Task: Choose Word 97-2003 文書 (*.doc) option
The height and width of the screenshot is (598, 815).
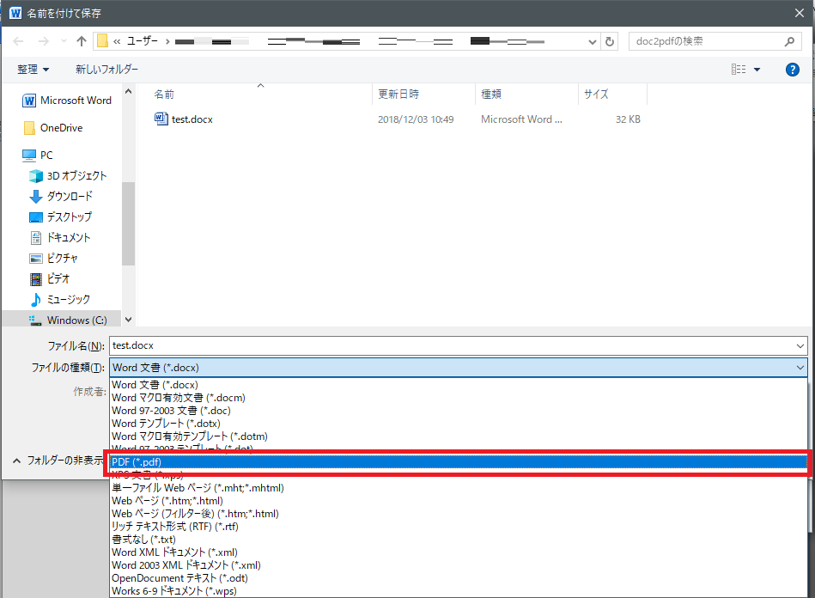Action: [x=459, y=411]
